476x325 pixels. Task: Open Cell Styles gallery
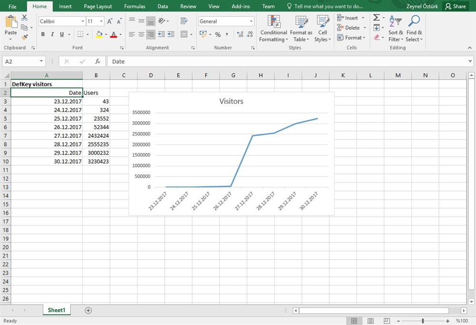point(323,29)
